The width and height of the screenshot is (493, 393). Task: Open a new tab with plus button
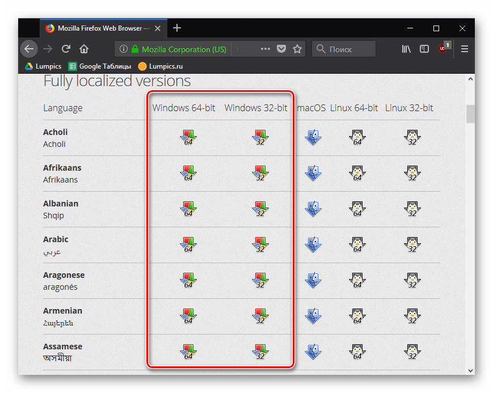point(177,28)
